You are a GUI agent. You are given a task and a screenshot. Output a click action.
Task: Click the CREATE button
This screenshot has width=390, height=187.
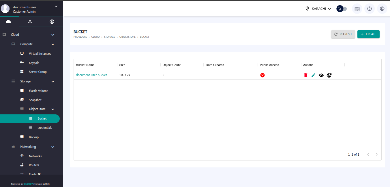click(x=368, y=34)
